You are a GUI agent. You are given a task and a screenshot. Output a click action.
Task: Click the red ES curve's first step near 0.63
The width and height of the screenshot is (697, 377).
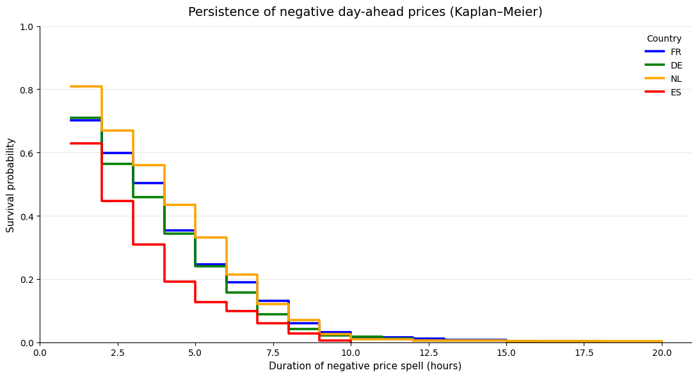86,143
